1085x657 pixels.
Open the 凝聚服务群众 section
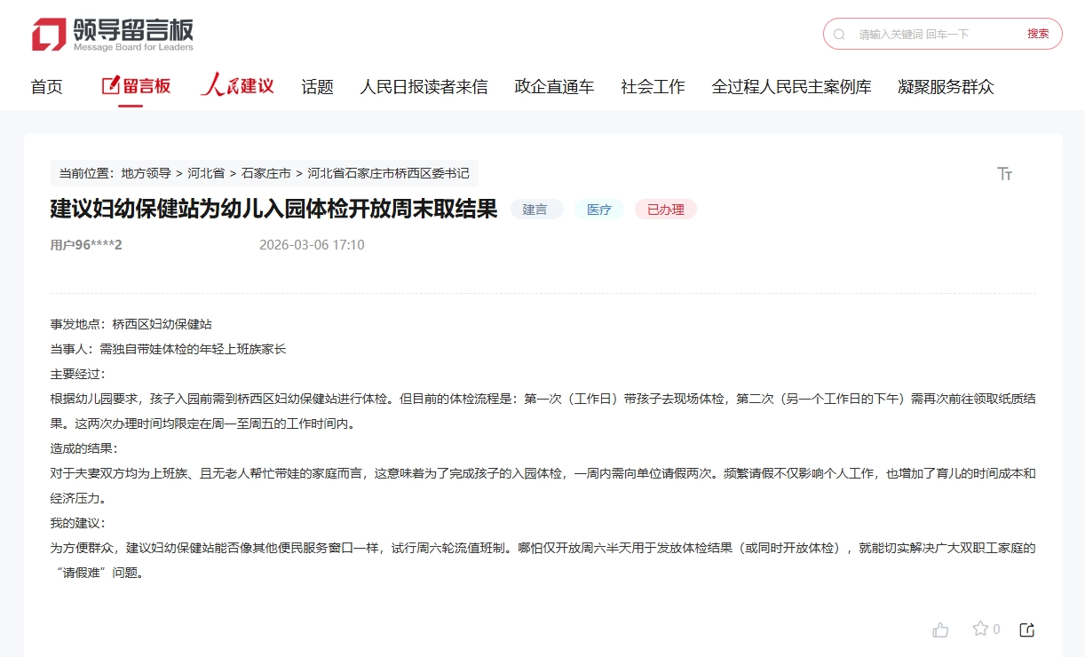point(947,87)
